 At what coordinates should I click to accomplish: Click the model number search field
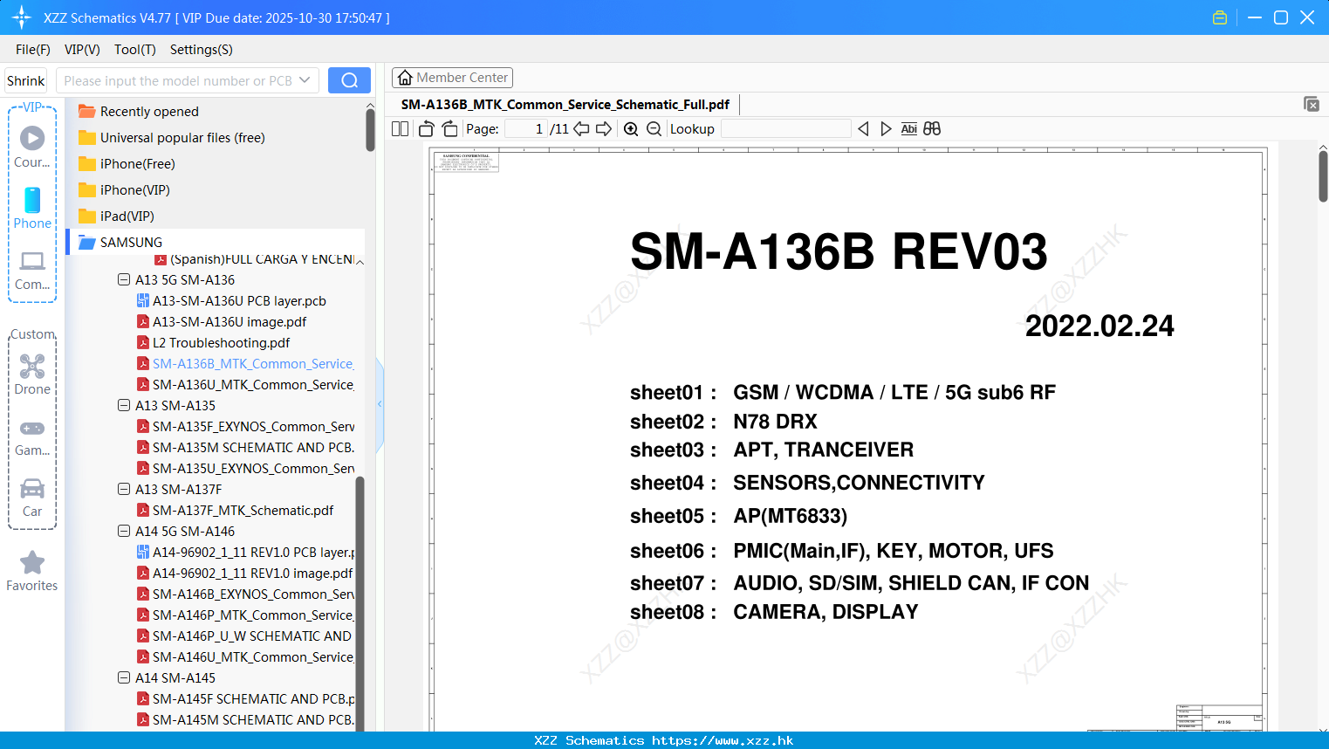coord(178,80)
